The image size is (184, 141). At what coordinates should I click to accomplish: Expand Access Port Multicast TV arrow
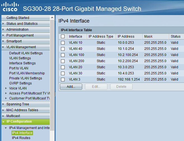(6, 93)
